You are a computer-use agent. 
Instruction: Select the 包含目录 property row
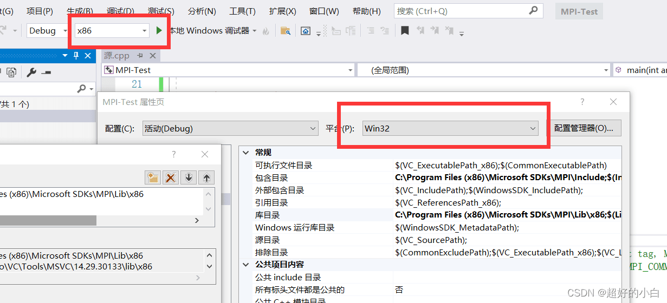(430, 177)
